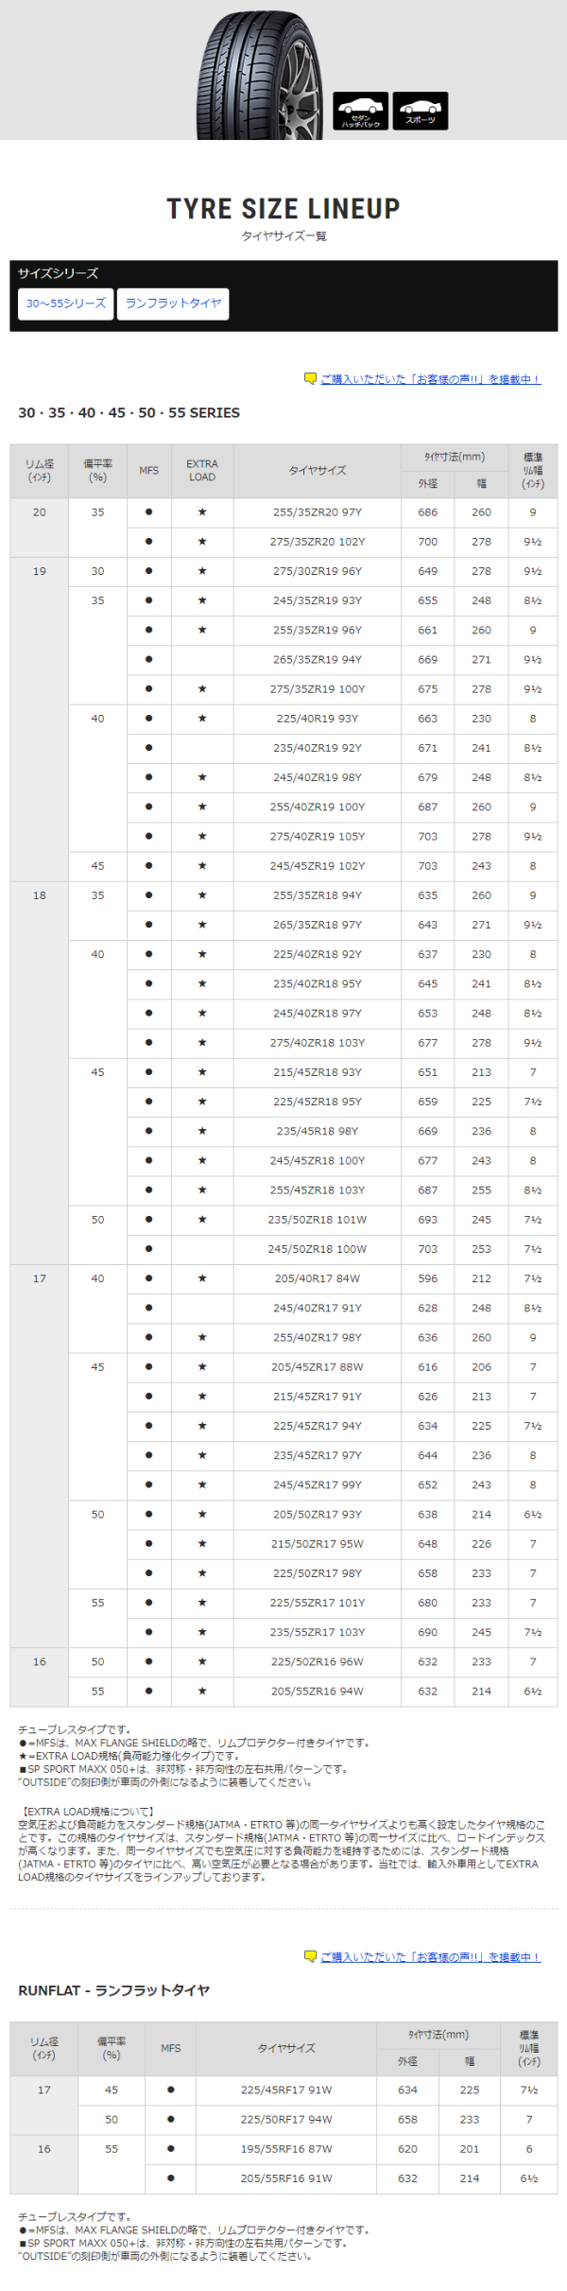Viewport: 567px width, 2291px height.
Task: Select the ランフラットタイヤ button
Action: click(x=173, y=304)
